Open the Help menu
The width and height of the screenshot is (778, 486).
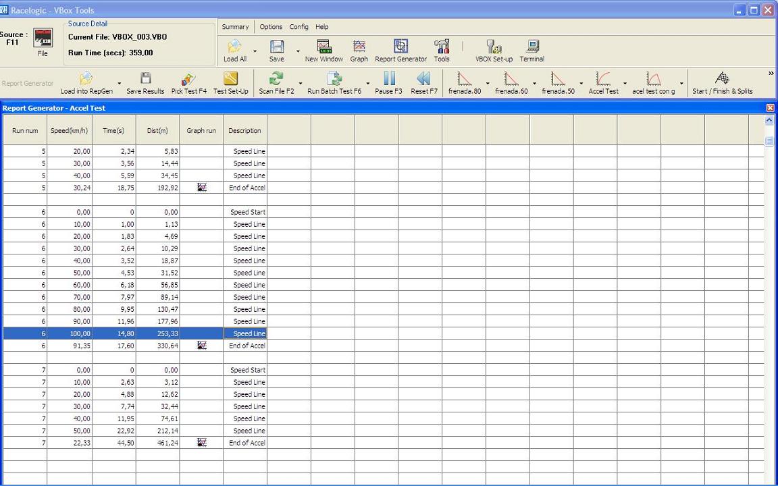[322, 27]
